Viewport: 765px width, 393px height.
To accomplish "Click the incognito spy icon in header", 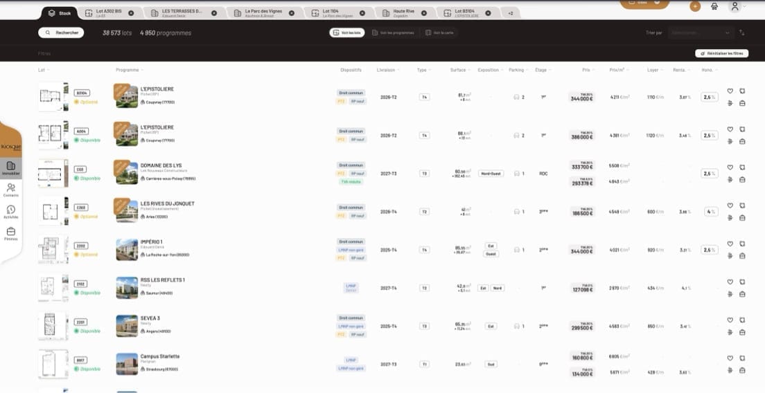I will coord(714,6).
